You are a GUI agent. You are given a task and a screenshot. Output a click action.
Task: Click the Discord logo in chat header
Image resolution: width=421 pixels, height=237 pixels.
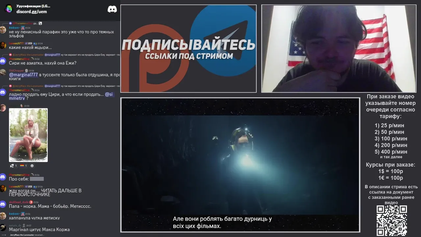click(112, 9)
